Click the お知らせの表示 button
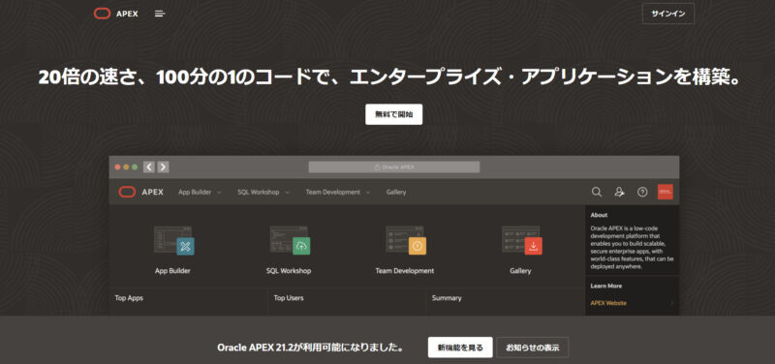 [x=532, y=348]
